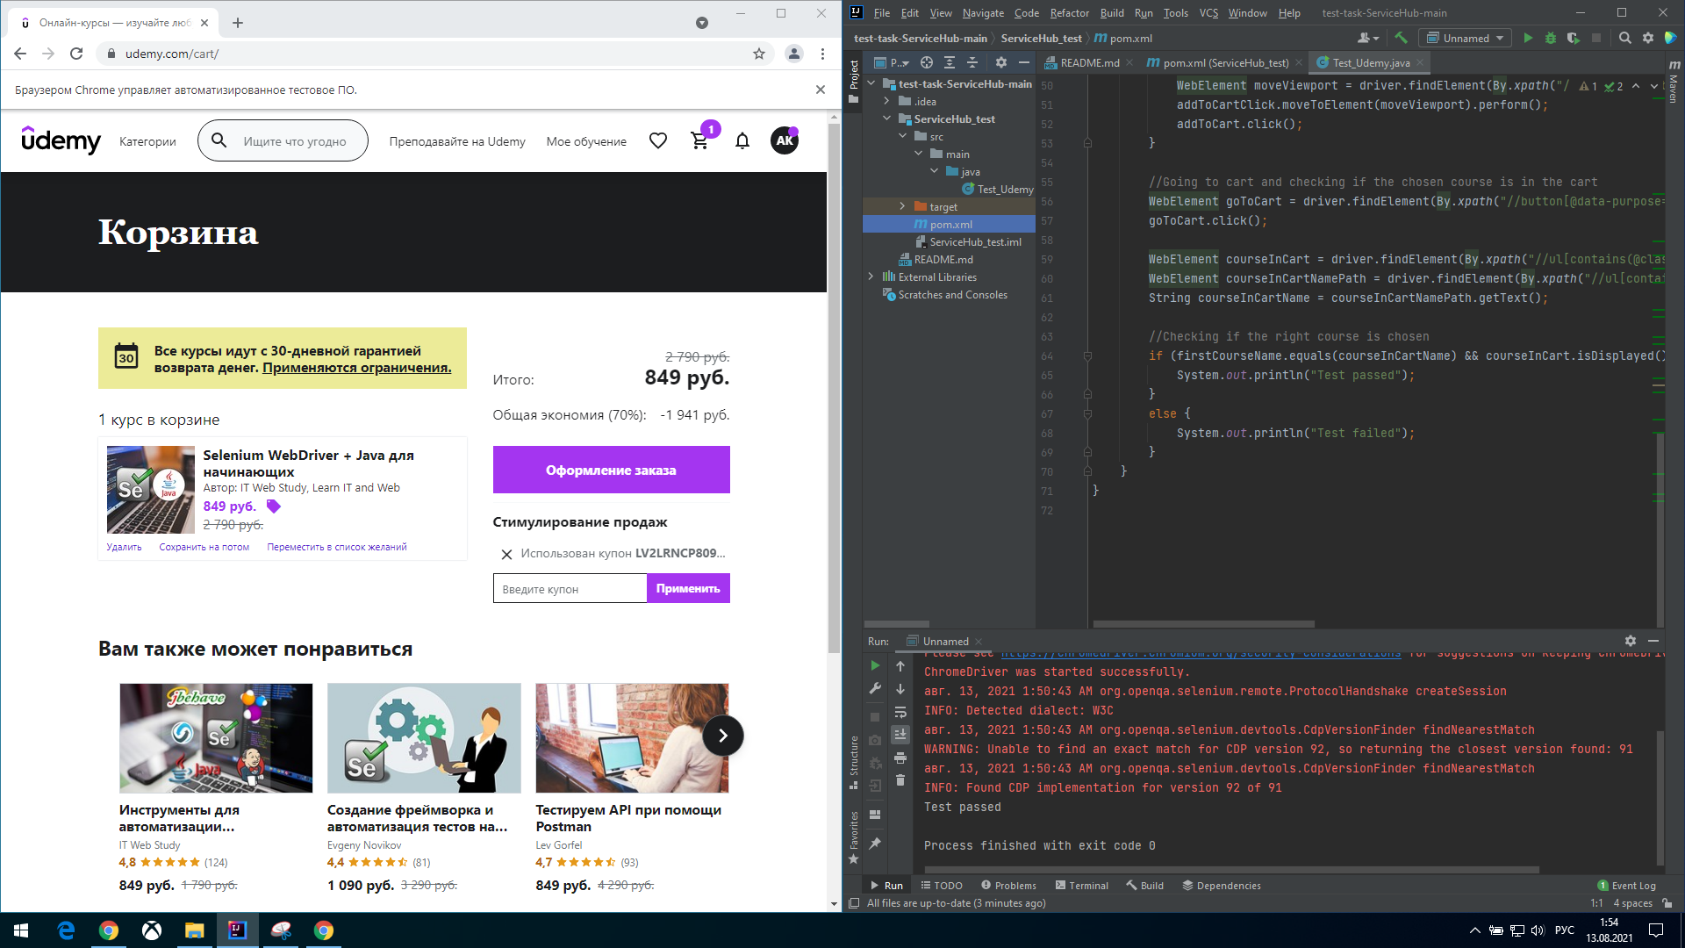Dismiss the Chrome automation infobar
Viewport: 1685px width, 948px height.
pyautogui.click(x=821, y=90)
